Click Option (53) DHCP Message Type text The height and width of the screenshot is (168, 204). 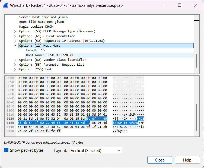click(x=57, y=31)
